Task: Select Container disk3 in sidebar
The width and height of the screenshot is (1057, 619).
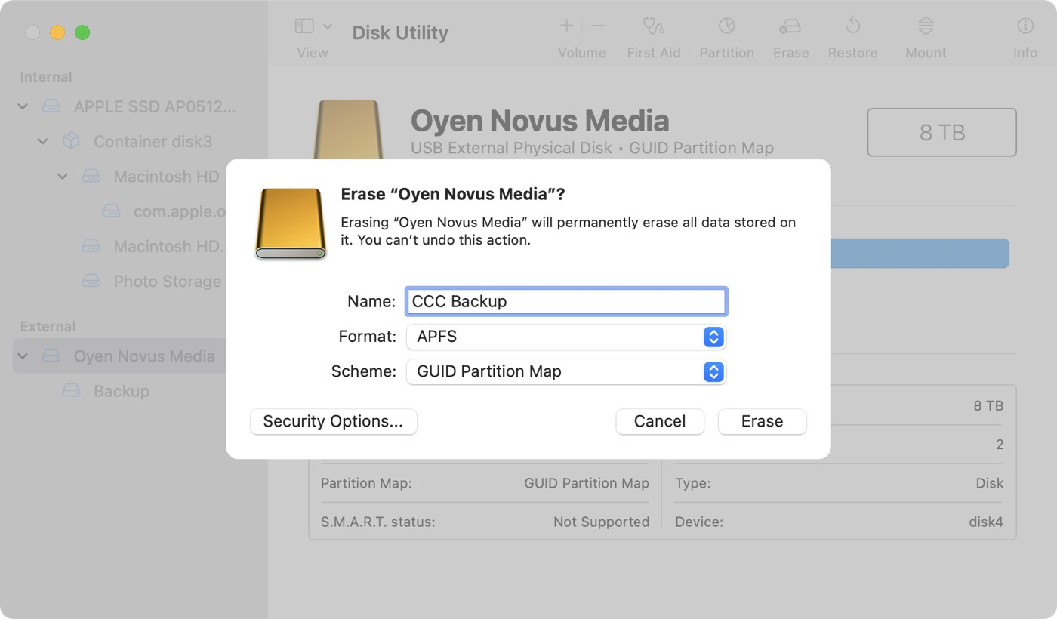Action: (x=153, y=141)
